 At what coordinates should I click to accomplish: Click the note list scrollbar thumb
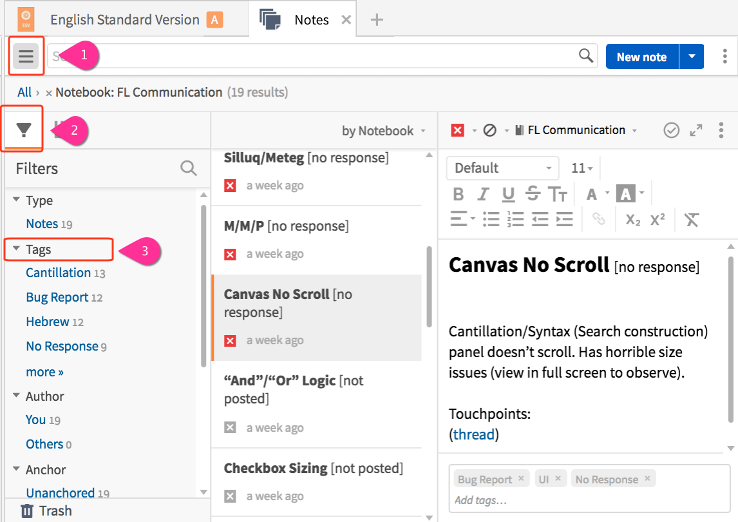[x=430, y=286]
